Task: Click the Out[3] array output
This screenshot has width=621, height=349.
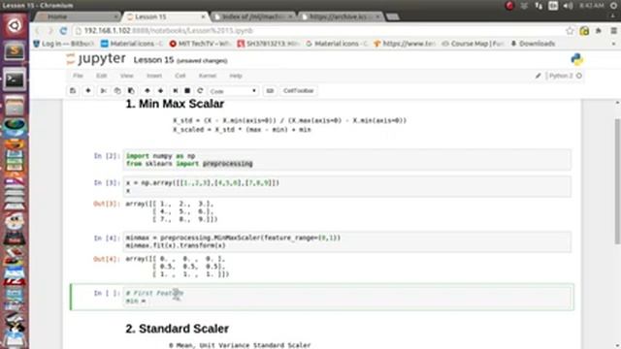Action: [172, 211]
